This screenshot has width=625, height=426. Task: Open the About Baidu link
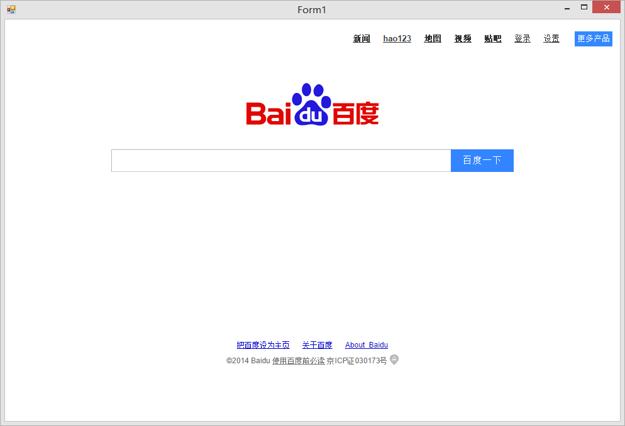tap(367, 345)
